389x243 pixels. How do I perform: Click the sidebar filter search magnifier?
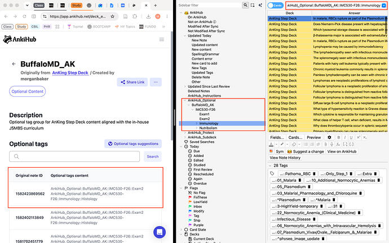(x=245, y=5)
